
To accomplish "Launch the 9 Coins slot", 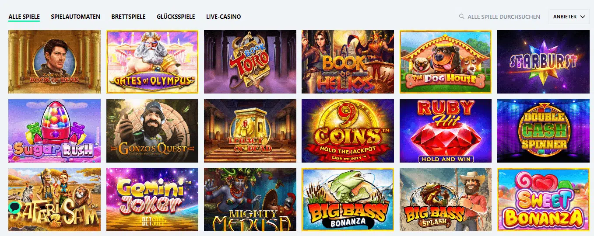I will [348, 131].
